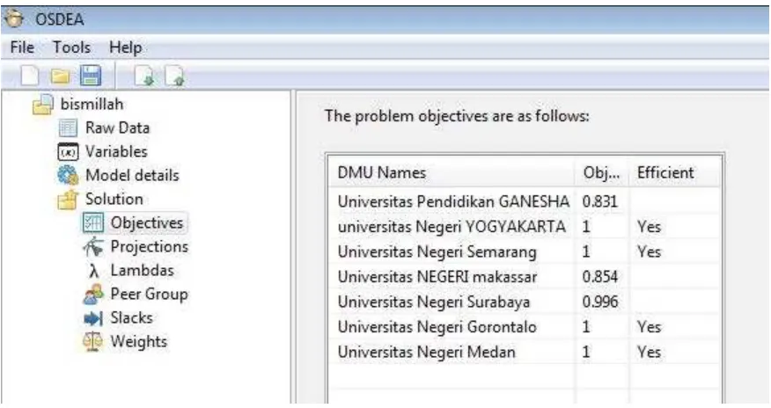771x408 pixels.
Task: Click Yes in the Gorontalo row
Action: (x=649, y=327)
